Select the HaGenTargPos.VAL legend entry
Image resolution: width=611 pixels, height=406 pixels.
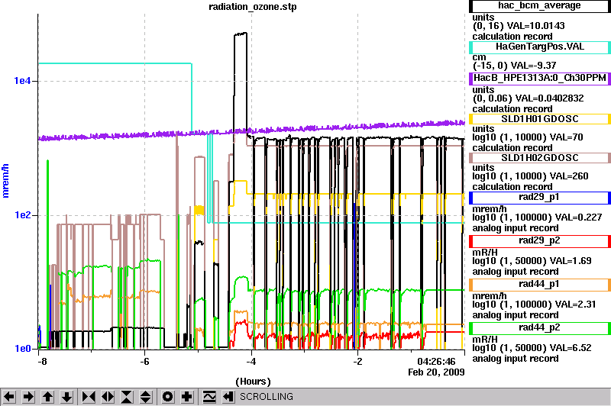(x=540, y=47)
